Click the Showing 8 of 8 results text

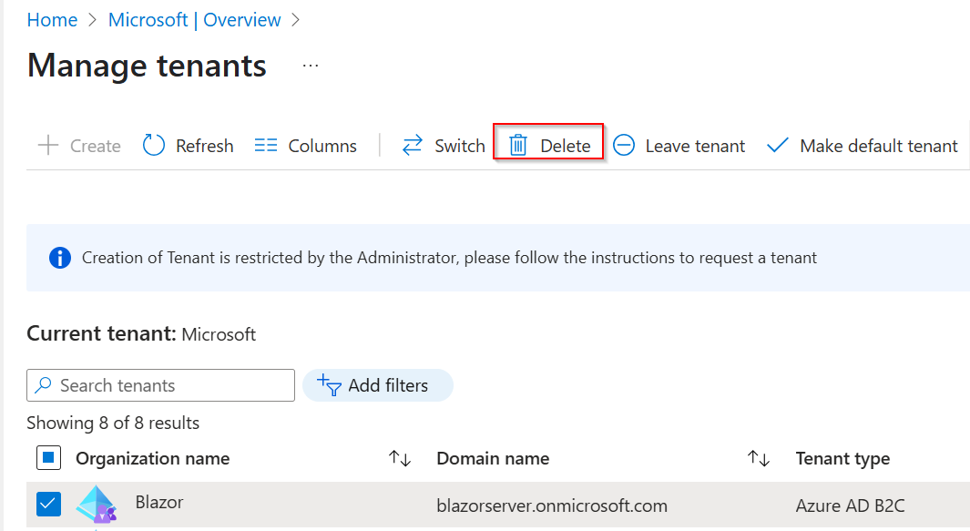(x=113, y=423)
